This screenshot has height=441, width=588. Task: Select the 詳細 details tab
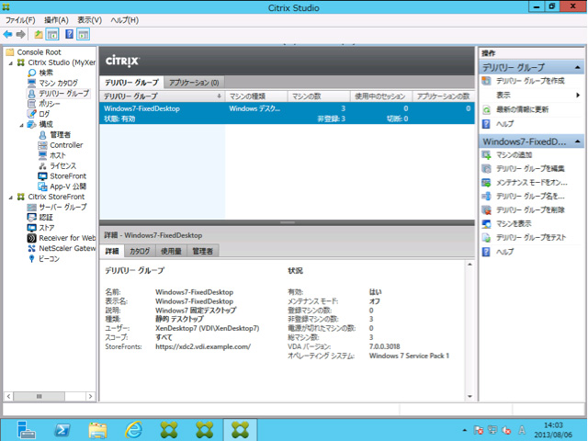pos(112,251)
